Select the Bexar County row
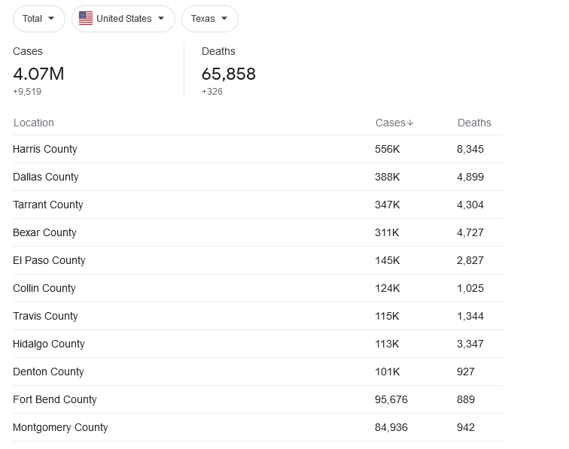This screenshot has width=569, height=449. [x=258, y=232]
